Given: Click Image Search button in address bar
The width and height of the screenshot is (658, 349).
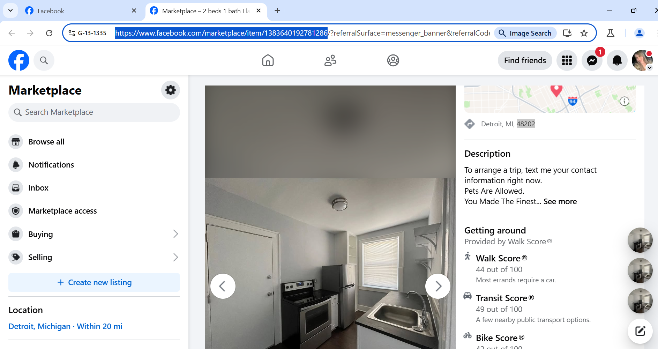Looking at the screenshot, I should pyautogui.click(x=525, y=33).
